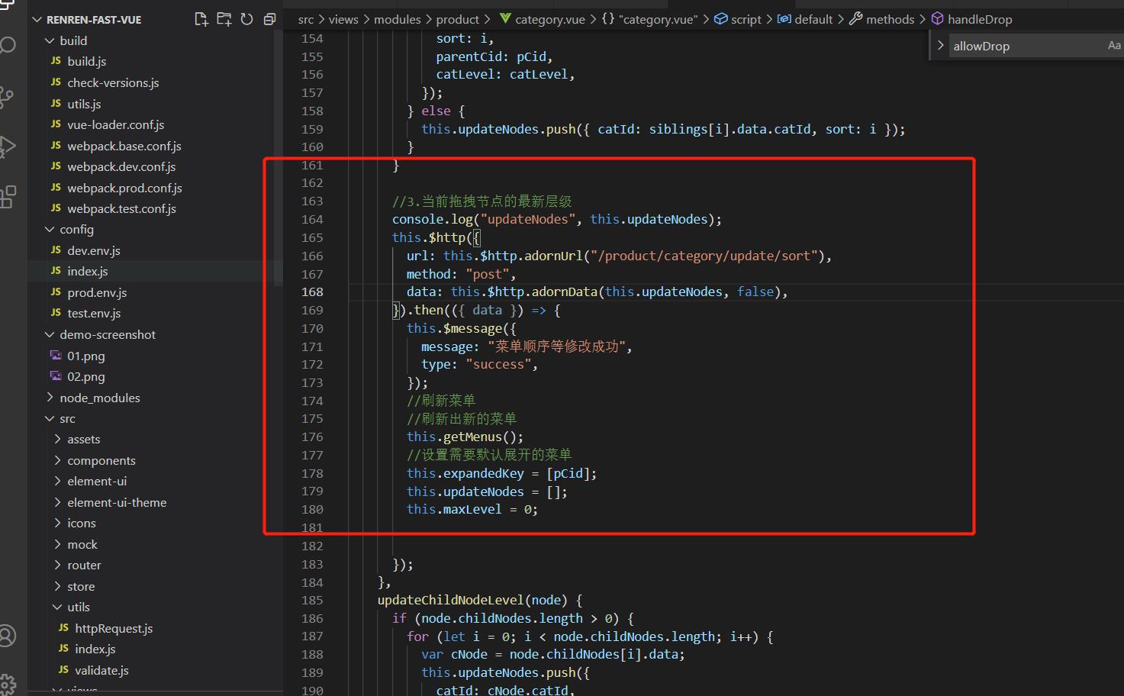Click "expandedKey" on line 178

point(484,473)
